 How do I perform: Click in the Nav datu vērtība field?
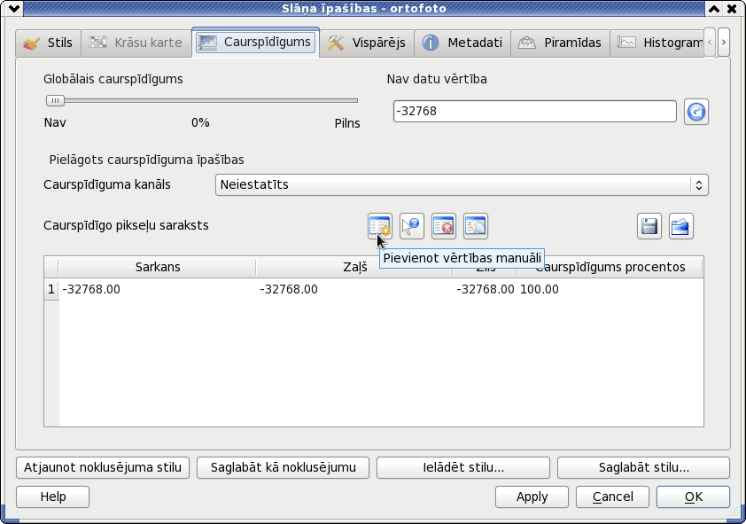[535, 112]
